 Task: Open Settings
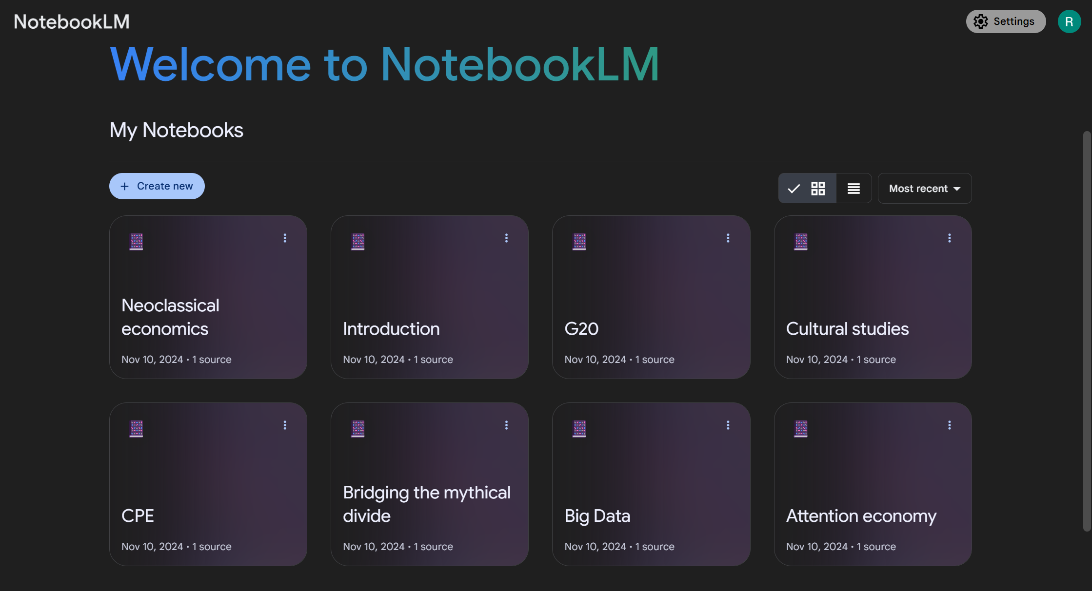pyautogui.click(x=1006, y=21)
